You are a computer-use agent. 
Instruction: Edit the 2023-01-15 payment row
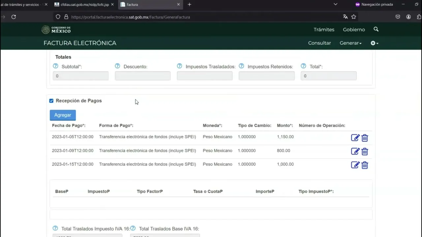355,165
